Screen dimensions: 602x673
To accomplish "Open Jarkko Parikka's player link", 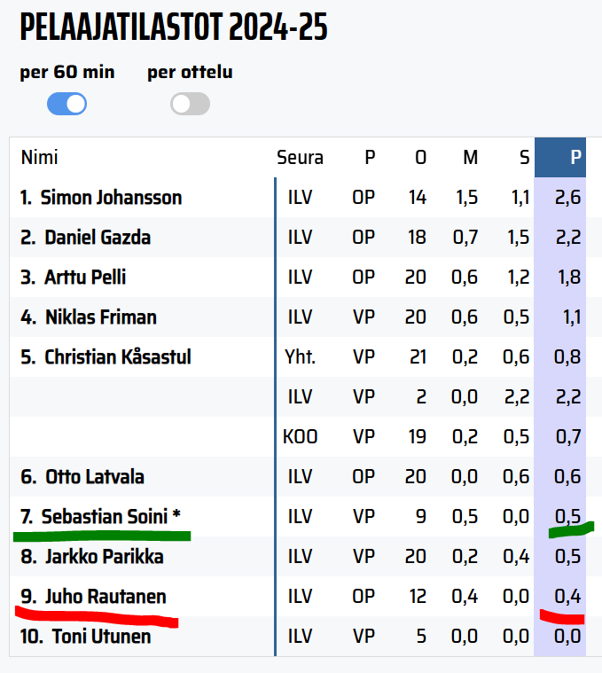I will [x=104, y=557].
